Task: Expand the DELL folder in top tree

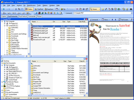Action: click(7, 30)
